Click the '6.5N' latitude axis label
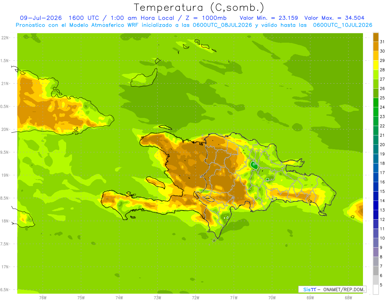The image size is (391, 302). pos(4,290)
